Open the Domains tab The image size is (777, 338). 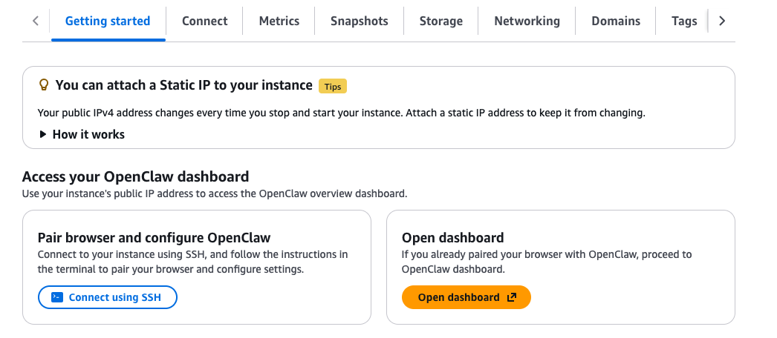616,21
